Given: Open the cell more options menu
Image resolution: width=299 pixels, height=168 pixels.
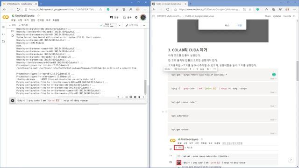Looking at the screenshot, I should tap(143, 97).
